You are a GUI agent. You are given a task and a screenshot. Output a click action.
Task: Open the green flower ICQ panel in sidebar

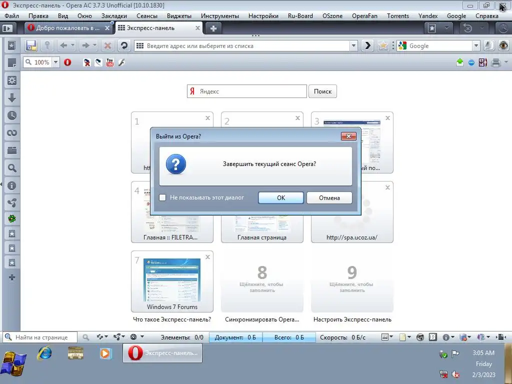[x=12, y=218]
